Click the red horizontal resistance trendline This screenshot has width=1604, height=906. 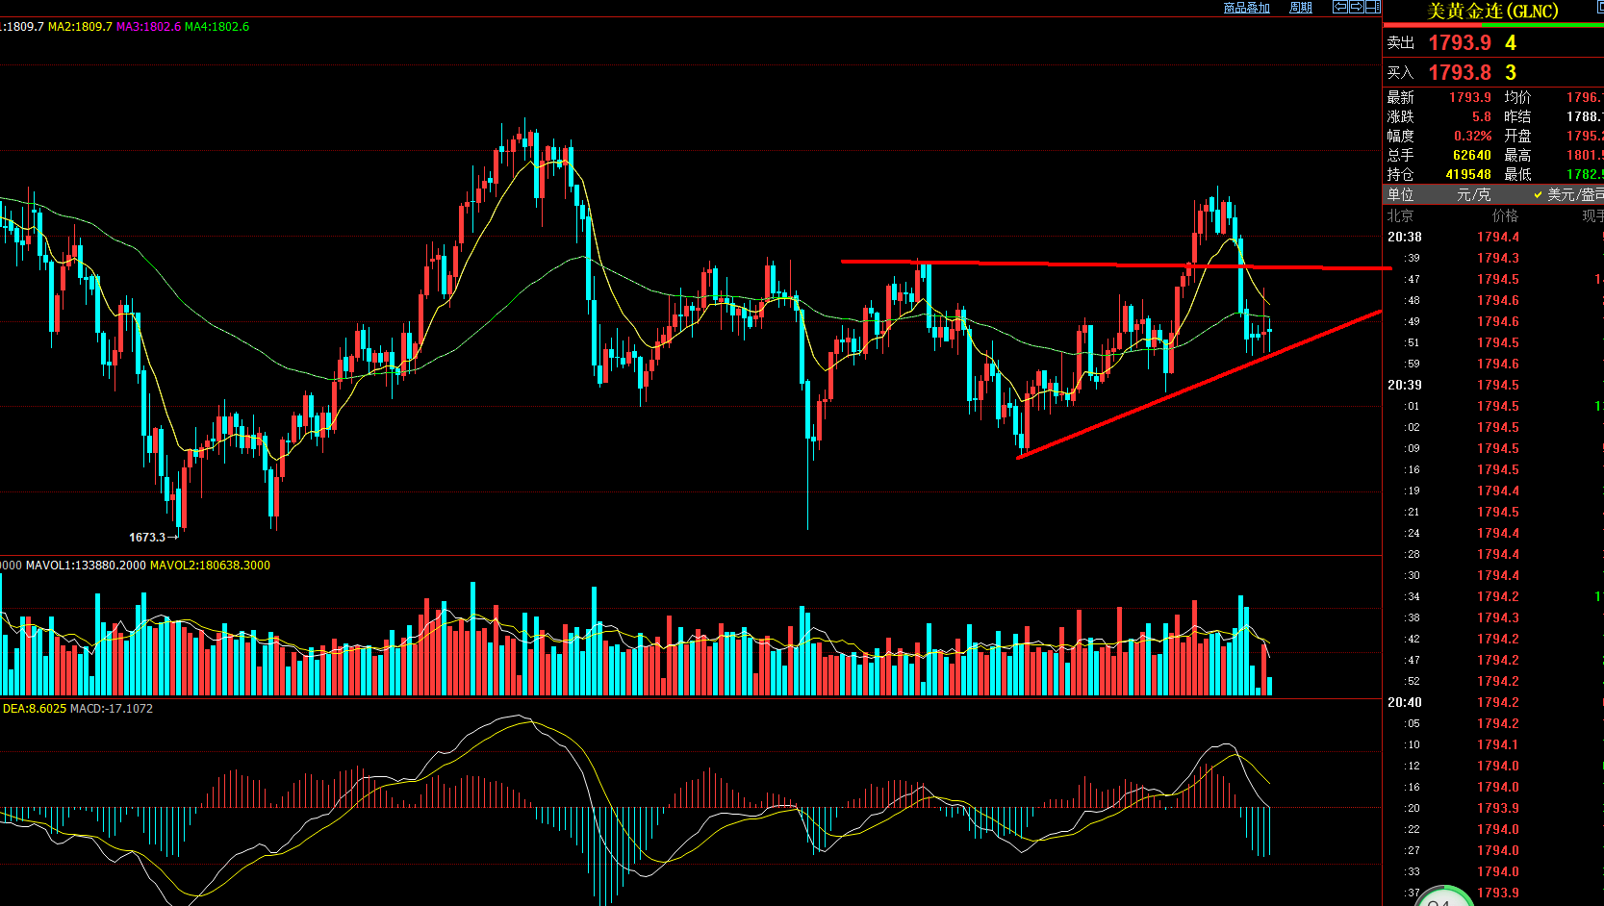1116,264
